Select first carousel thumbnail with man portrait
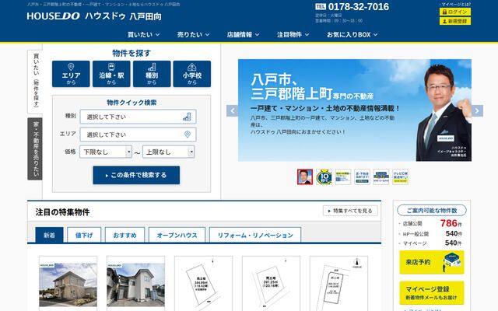This screenshot has height=311, width=498. coord(305,176)
